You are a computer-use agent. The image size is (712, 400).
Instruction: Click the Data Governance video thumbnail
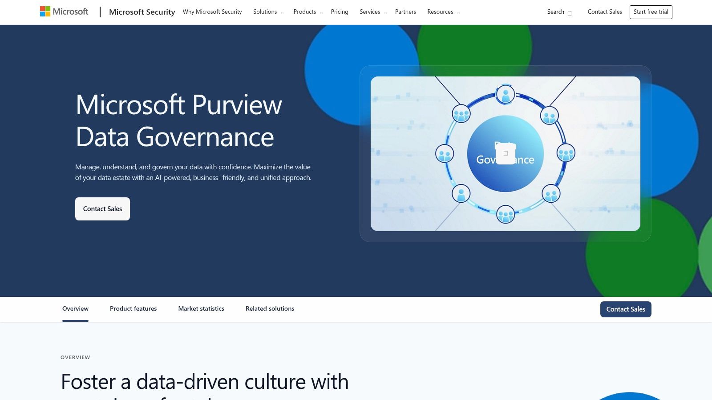pyautogui.click(x=505, y=153)
